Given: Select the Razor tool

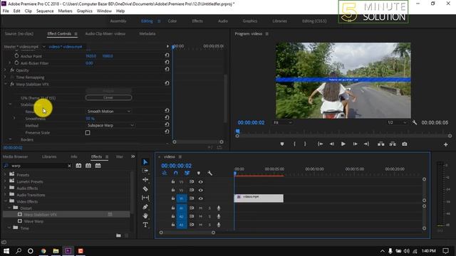Looking at the screenshot, I should 145,188.
